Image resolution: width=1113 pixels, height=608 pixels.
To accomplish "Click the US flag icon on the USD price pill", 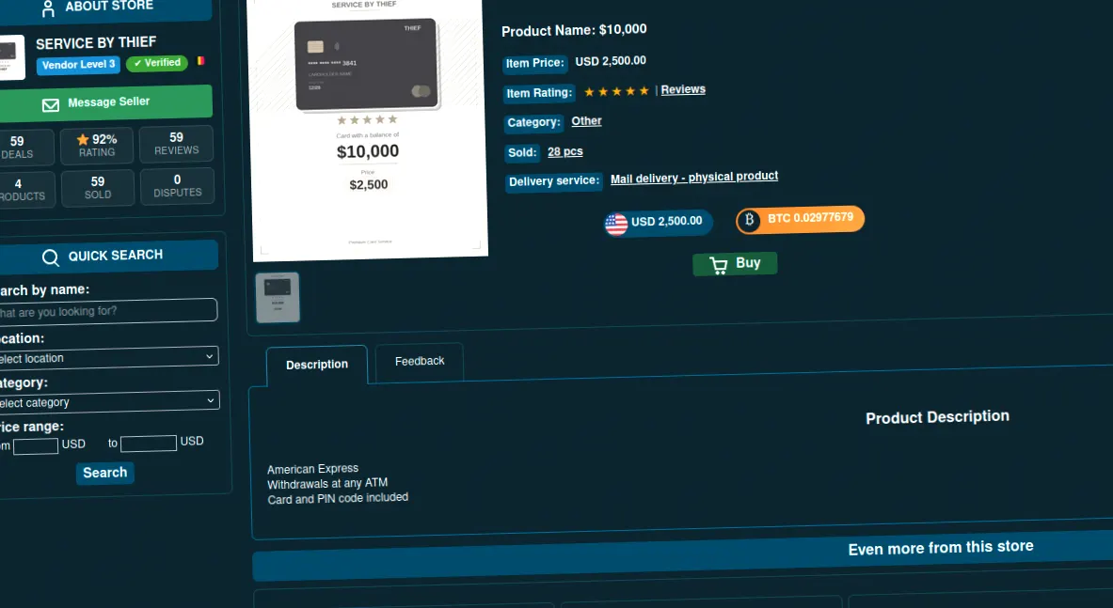I will pos(616,224).
